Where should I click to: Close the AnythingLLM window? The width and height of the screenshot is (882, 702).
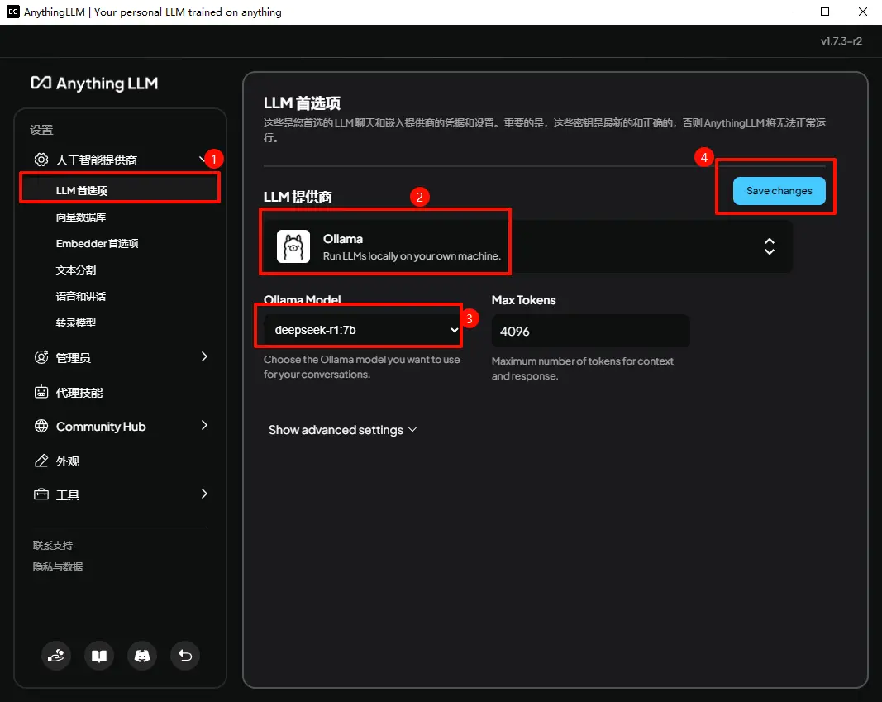862,12
